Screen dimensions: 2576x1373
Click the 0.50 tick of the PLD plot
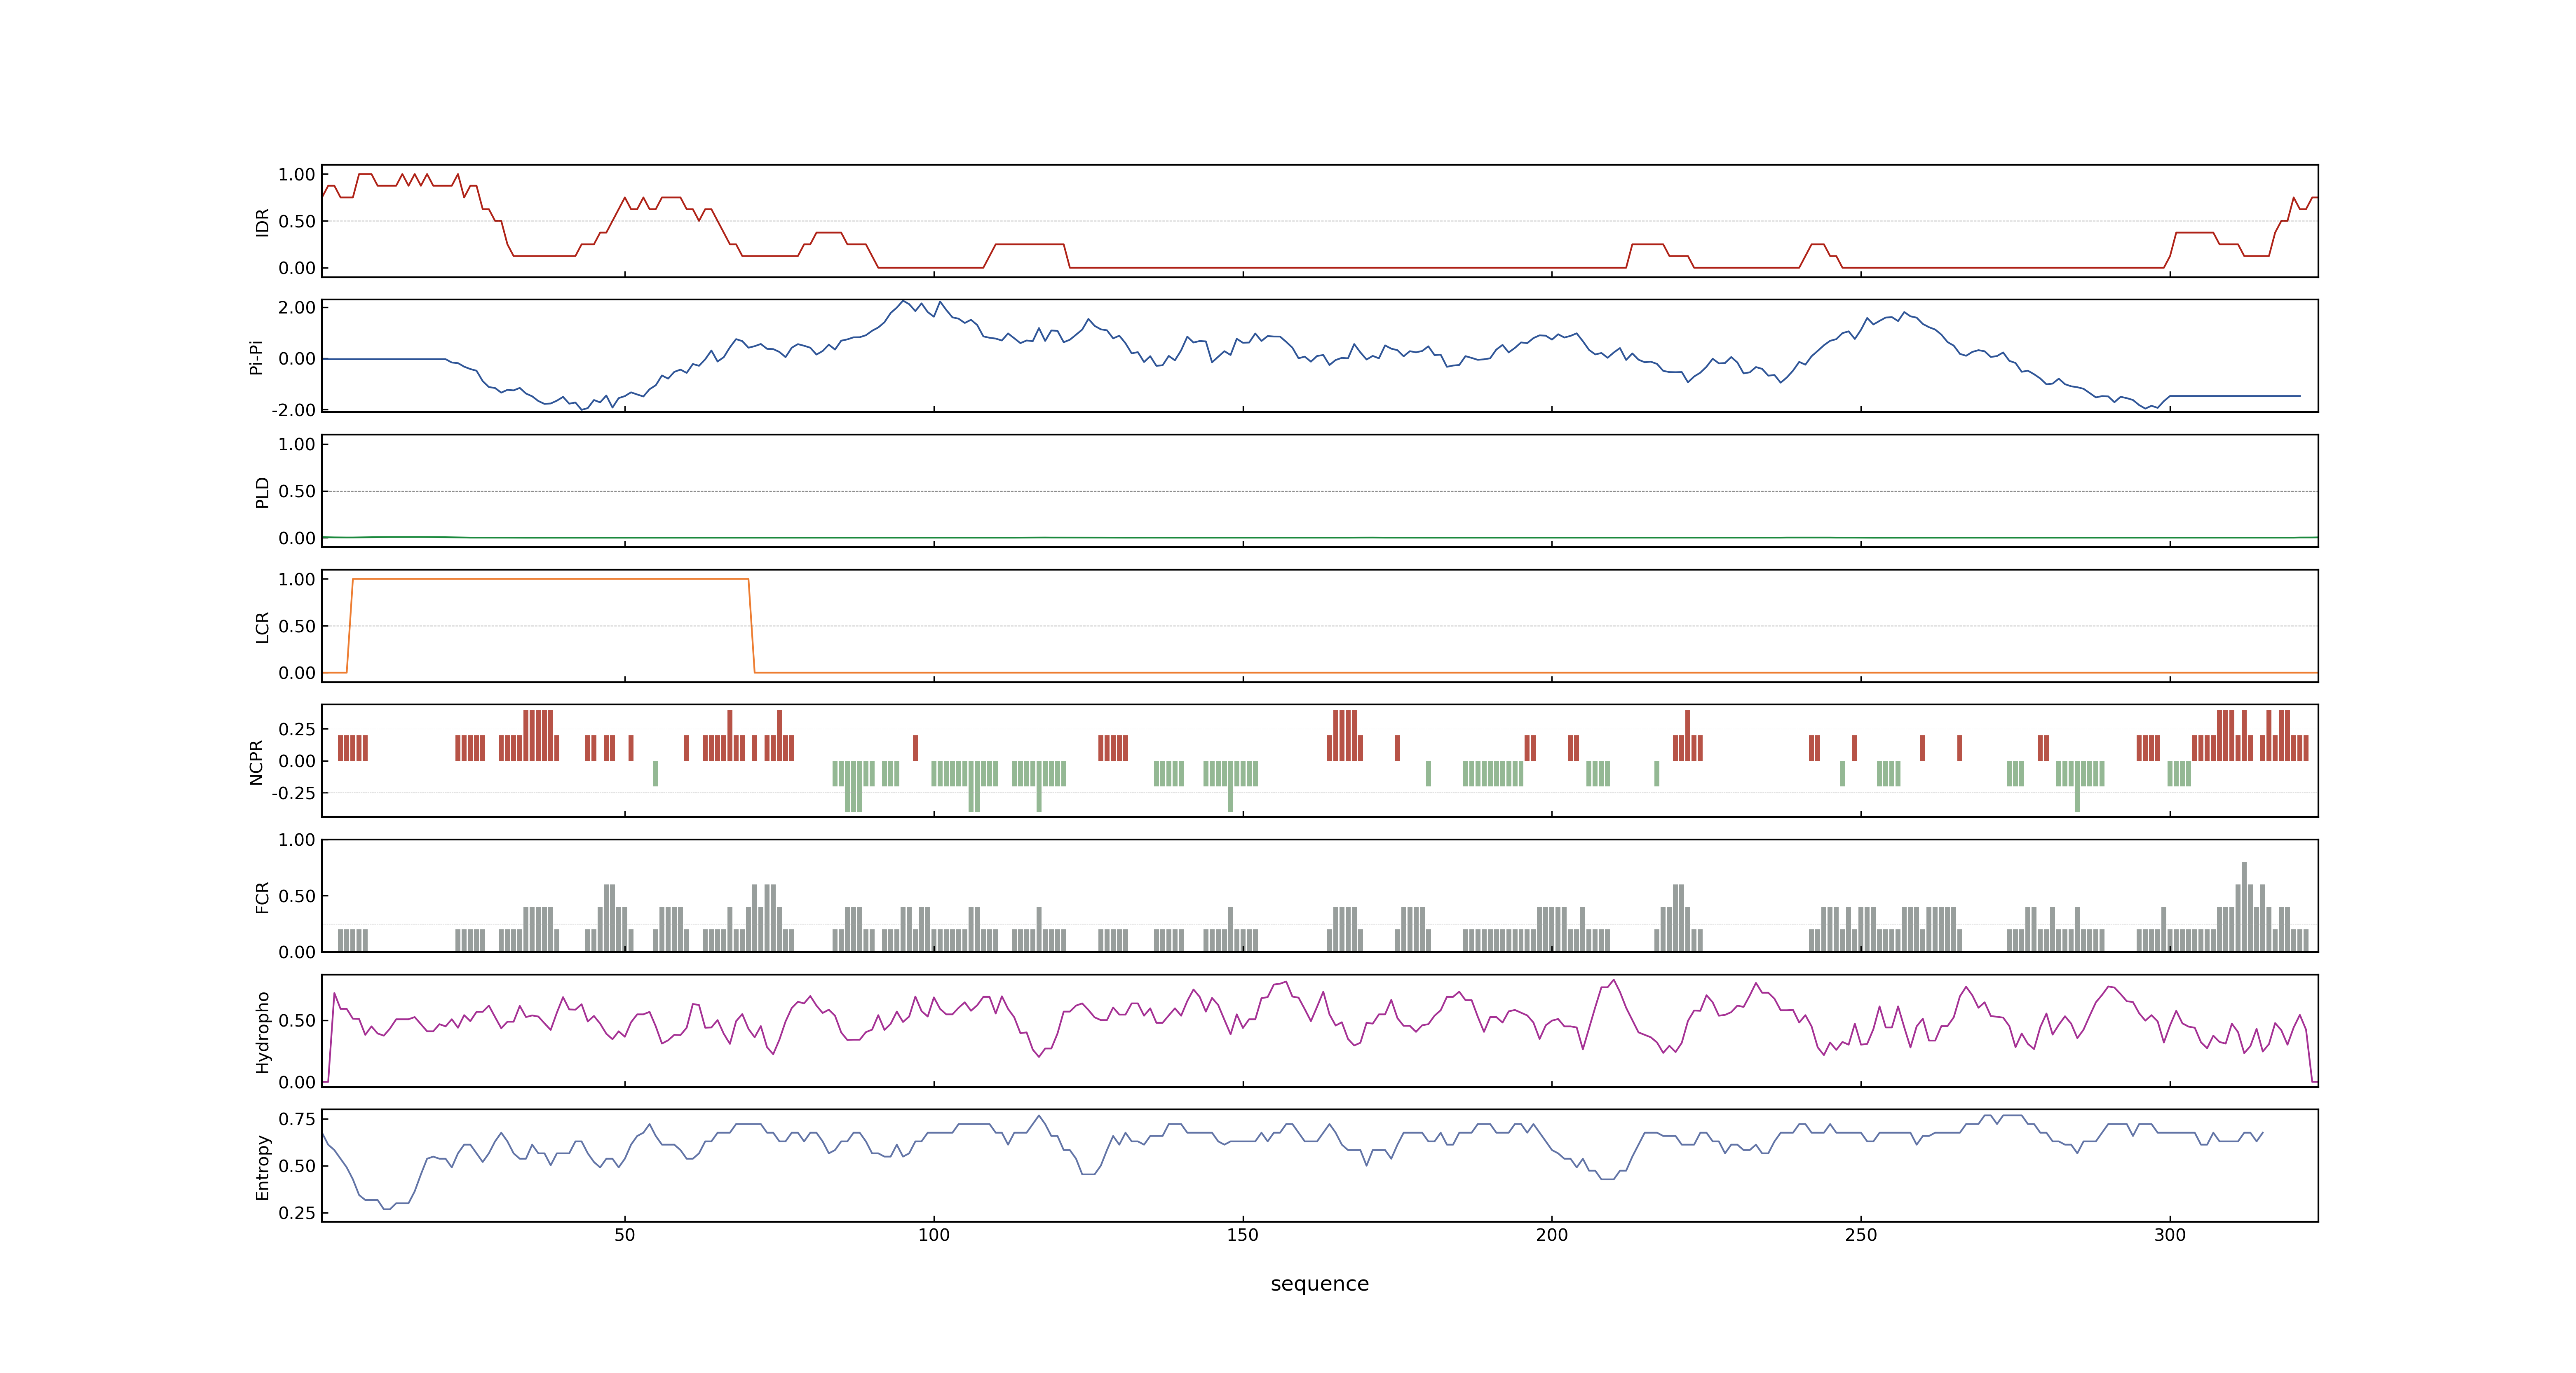click(297, 491)
